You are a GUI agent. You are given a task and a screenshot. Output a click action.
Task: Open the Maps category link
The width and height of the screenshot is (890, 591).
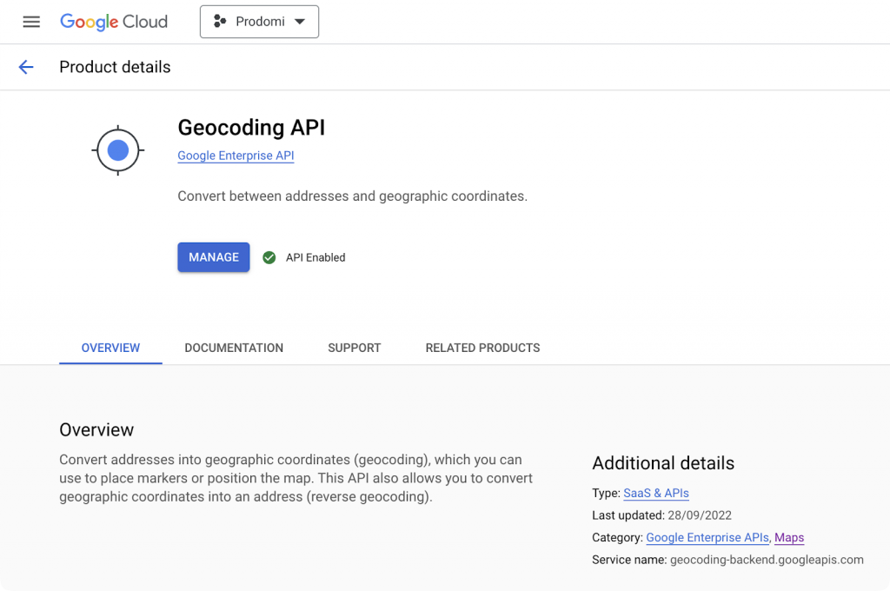point(789,538)
